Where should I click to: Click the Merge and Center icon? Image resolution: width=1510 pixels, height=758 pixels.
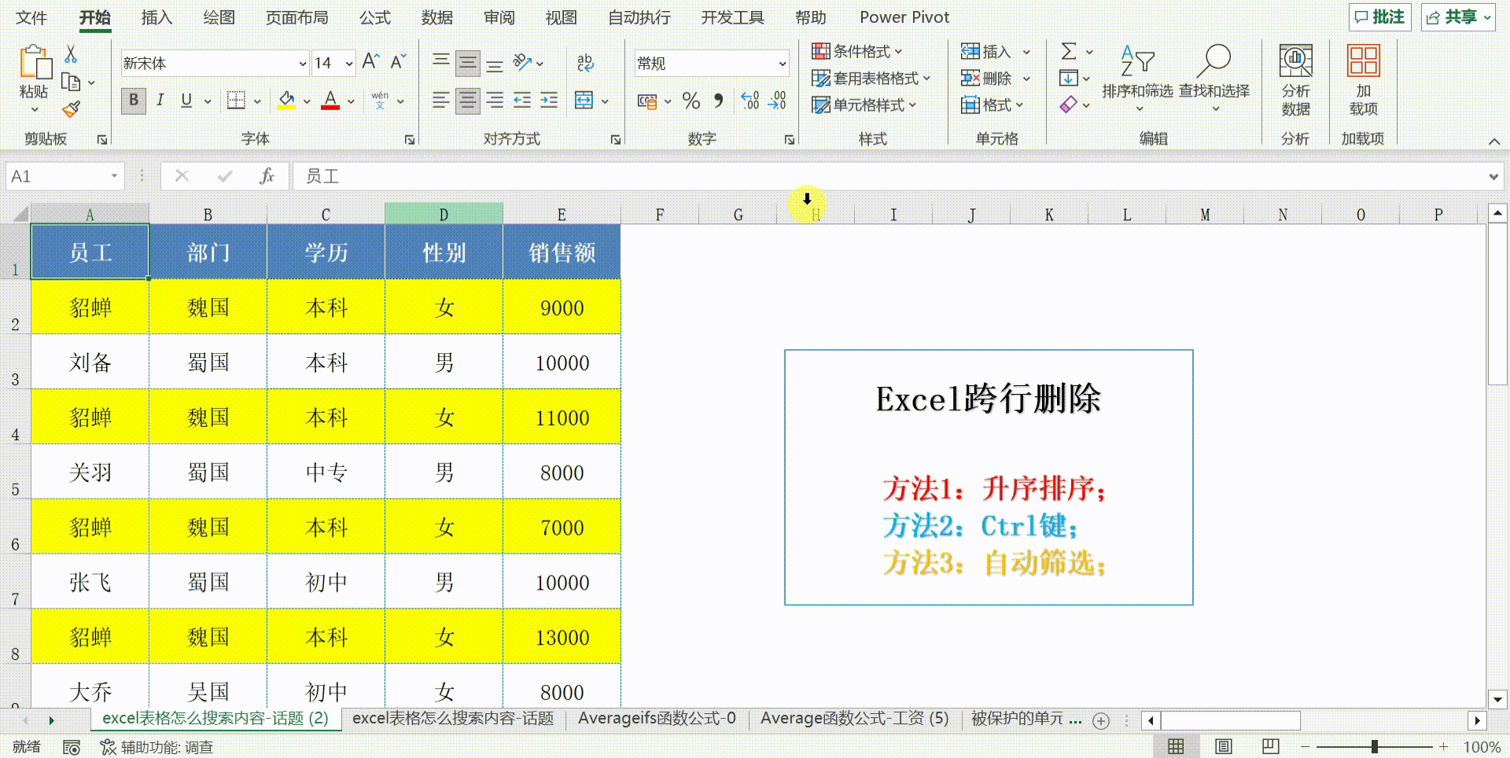[584, 101]
